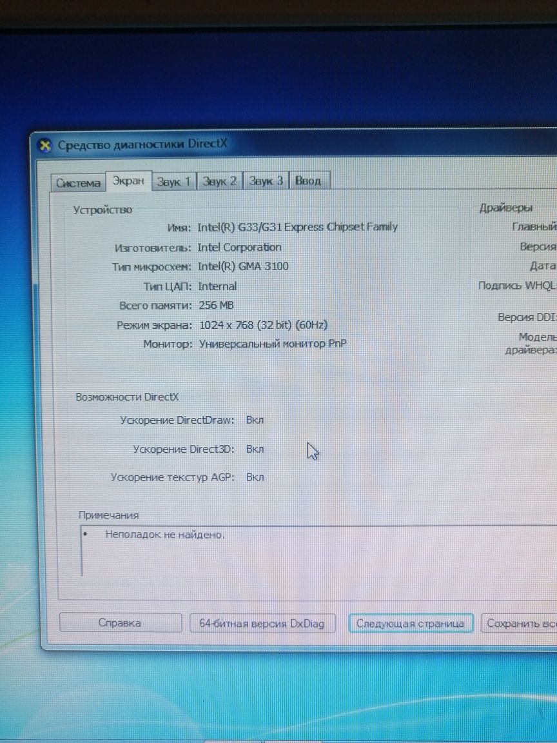Open the Звук 1 tab
The width and height of the screenshot is (557, 743).
pos(174,181)
